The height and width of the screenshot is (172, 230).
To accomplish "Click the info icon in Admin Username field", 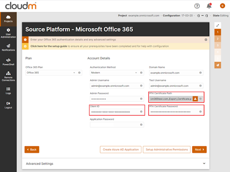I will click(x=141, y=86).
